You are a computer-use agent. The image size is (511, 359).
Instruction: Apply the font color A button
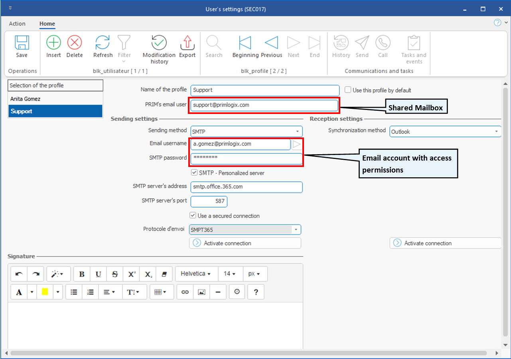(19, 292)
